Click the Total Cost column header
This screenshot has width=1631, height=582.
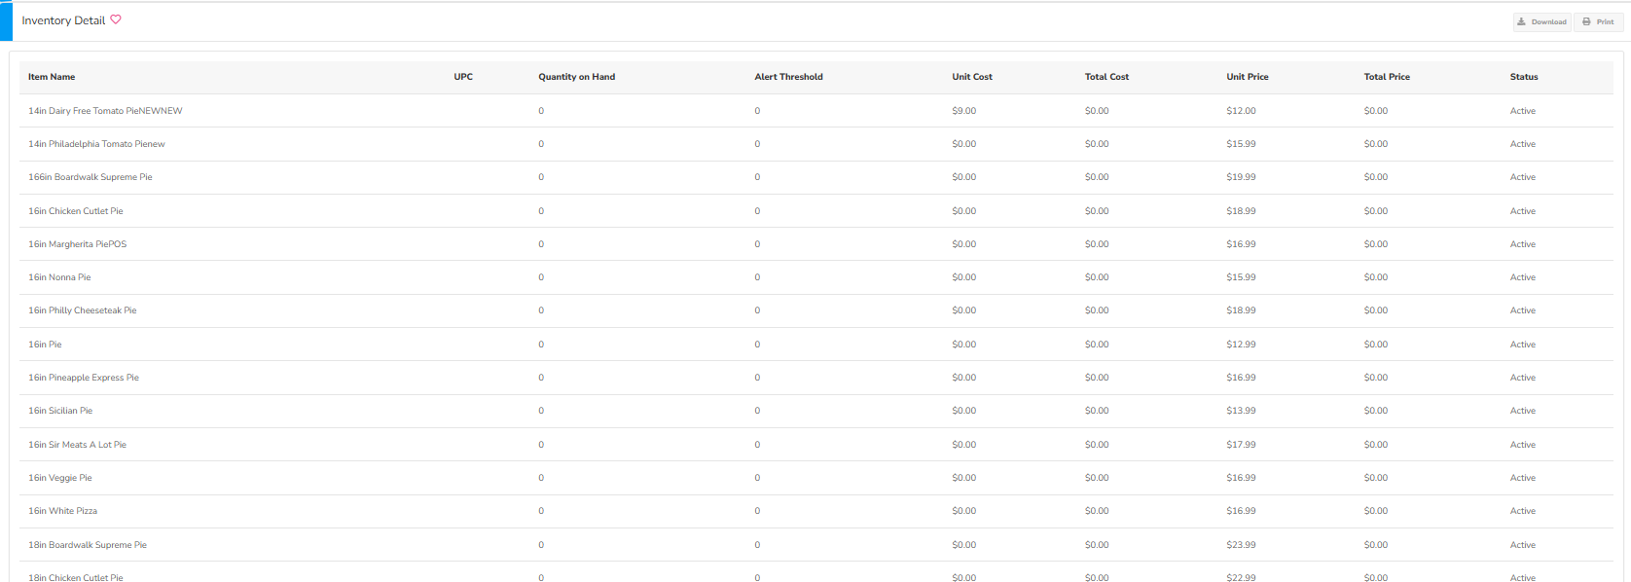pyautogui.click(x=1106, y=77)
